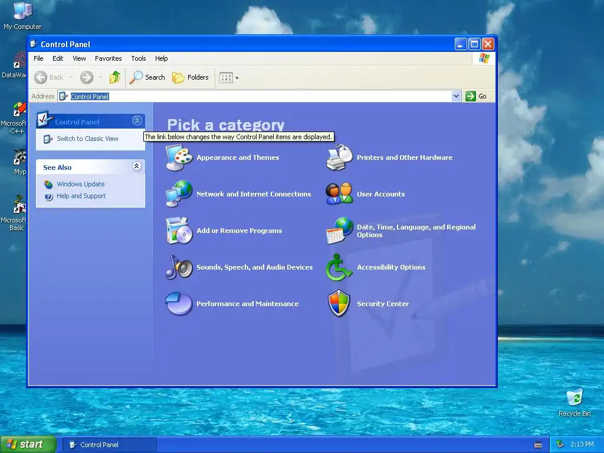Click the Address bar text field

tap(255, 96)
